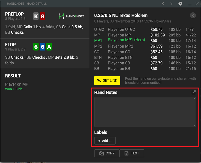Select the Player on BB row

click(x=145, y=69)
